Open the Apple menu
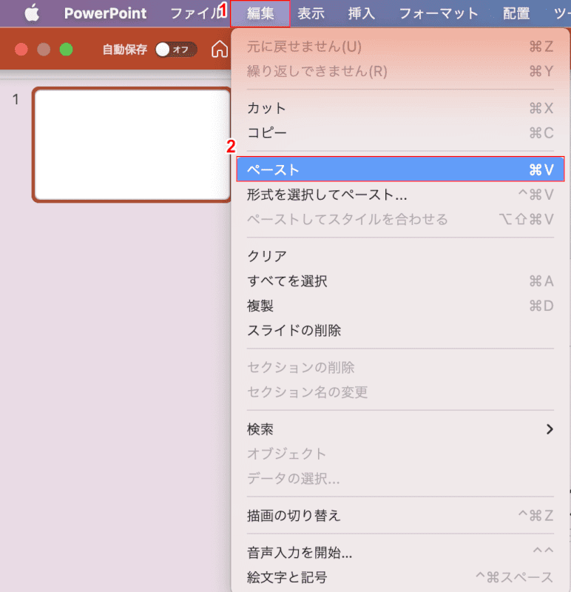Screen dimensions: 571x592 pos(32,13)
